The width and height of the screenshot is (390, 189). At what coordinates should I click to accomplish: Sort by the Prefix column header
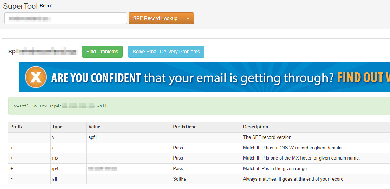[17, 127]
